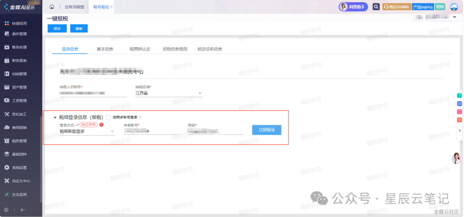464x217 pixels.
Task: Click red question mark beside 验证异常
Action: (x=101, y=125)
